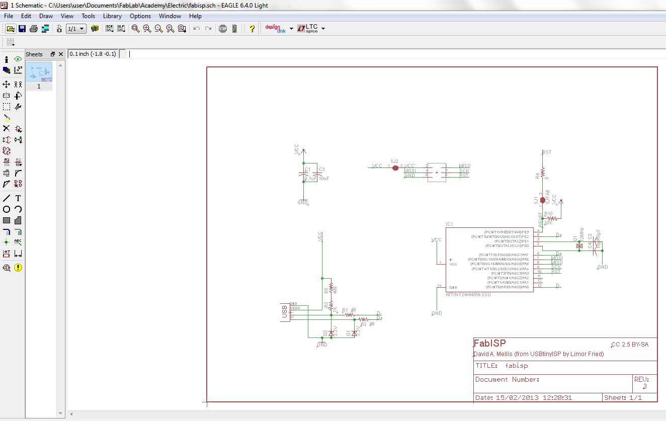The image size is (666, 421).
Task: Select the Move tool
Action: (7, 84)
